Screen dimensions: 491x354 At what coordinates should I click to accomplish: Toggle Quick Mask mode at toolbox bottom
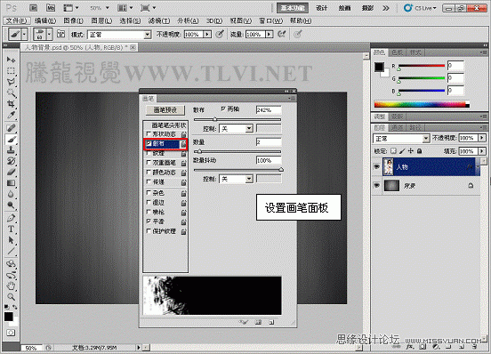(11, 333)
